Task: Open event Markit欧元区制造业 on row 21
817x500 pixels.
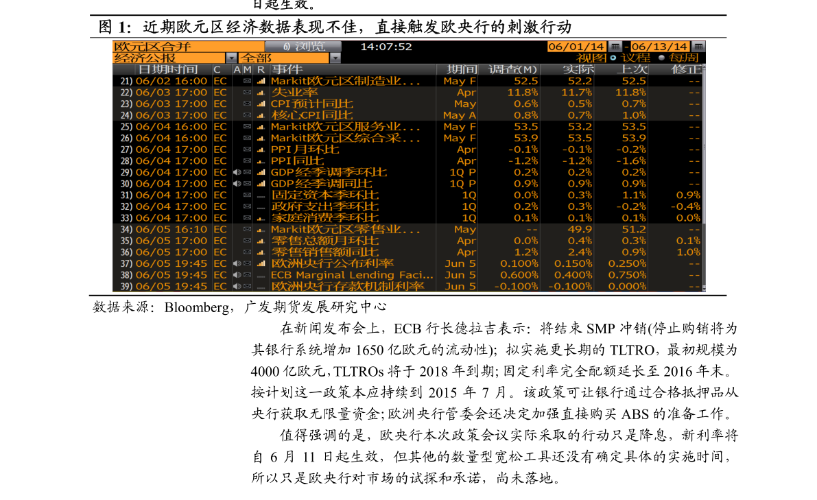Action: [x=345, y=81]
